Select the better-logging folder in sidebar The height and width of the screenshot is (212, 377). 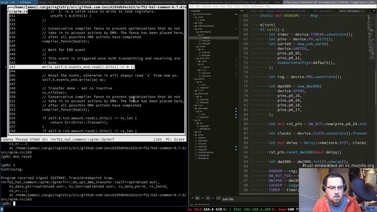click(x=206, y=32)
